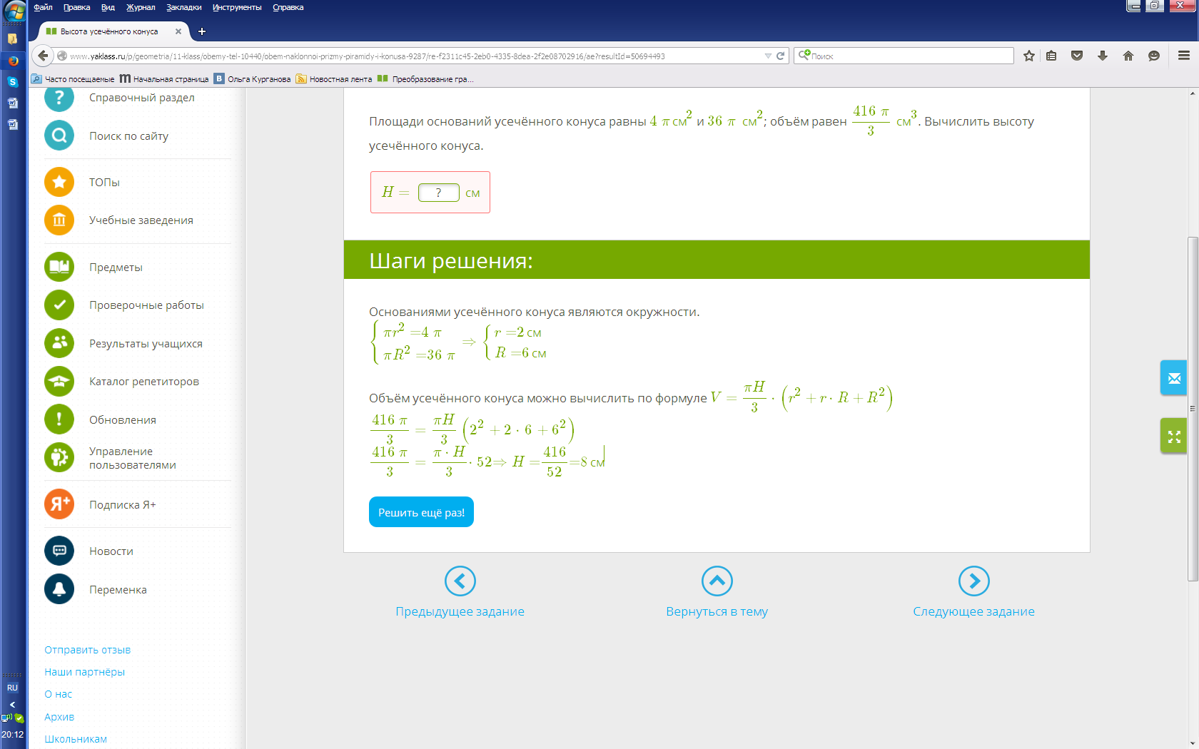The width and height of the screenshot is (1199, 749).
Task: Open the Предметы book icon
Action: [59, 267]
